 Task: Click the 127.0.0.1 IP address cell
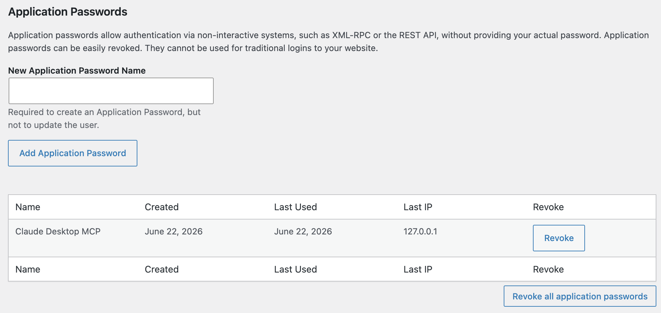420,231
